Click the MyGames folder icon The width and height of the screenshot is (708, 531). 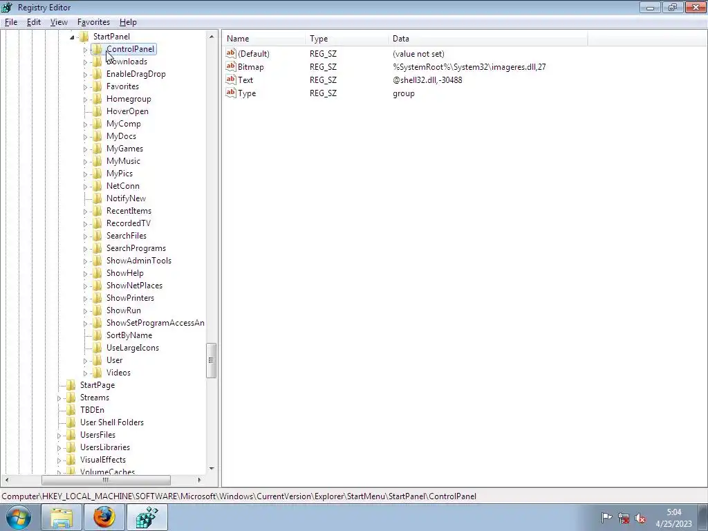pos(97,149)
